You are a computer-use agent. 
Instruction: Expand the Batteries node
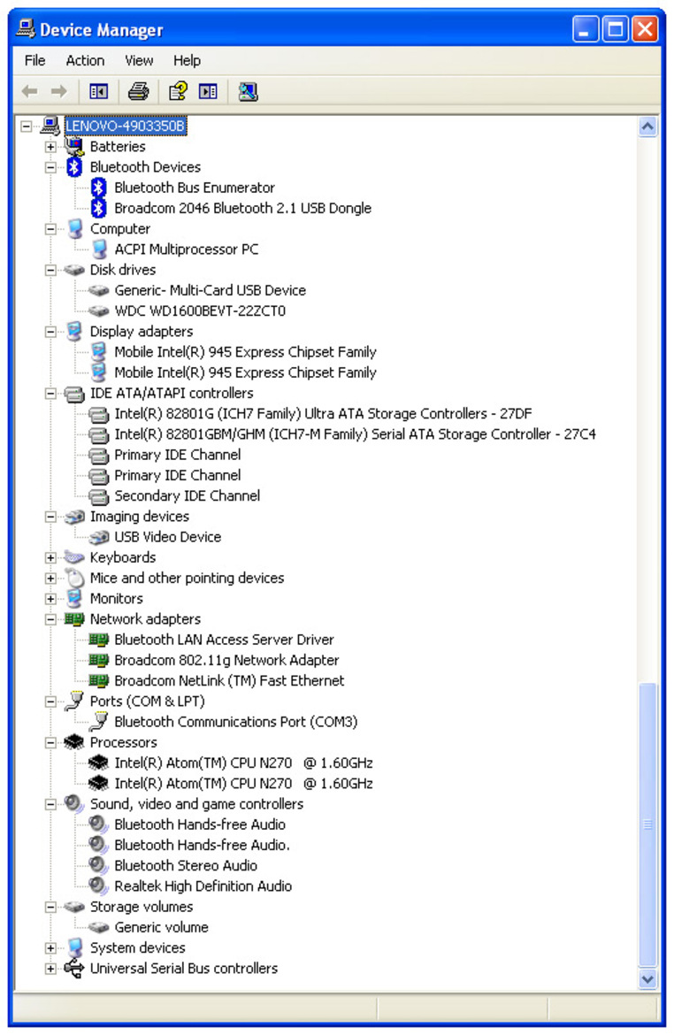(x=50, y=147)
